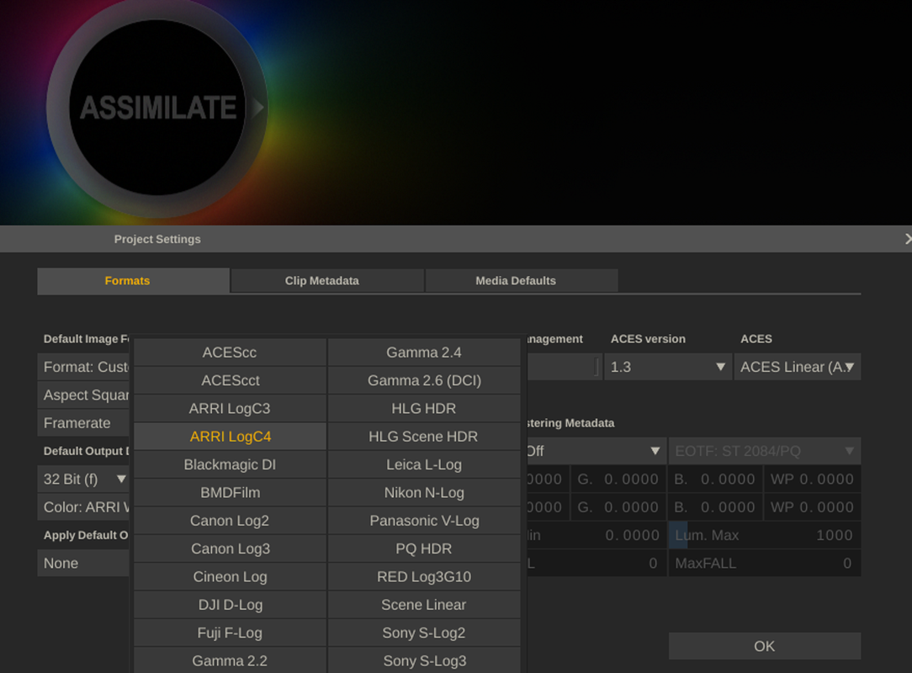Choose Blackmagic DI transfer curve
This screenshot has height=673, width=912.
[x=230, y=464]
